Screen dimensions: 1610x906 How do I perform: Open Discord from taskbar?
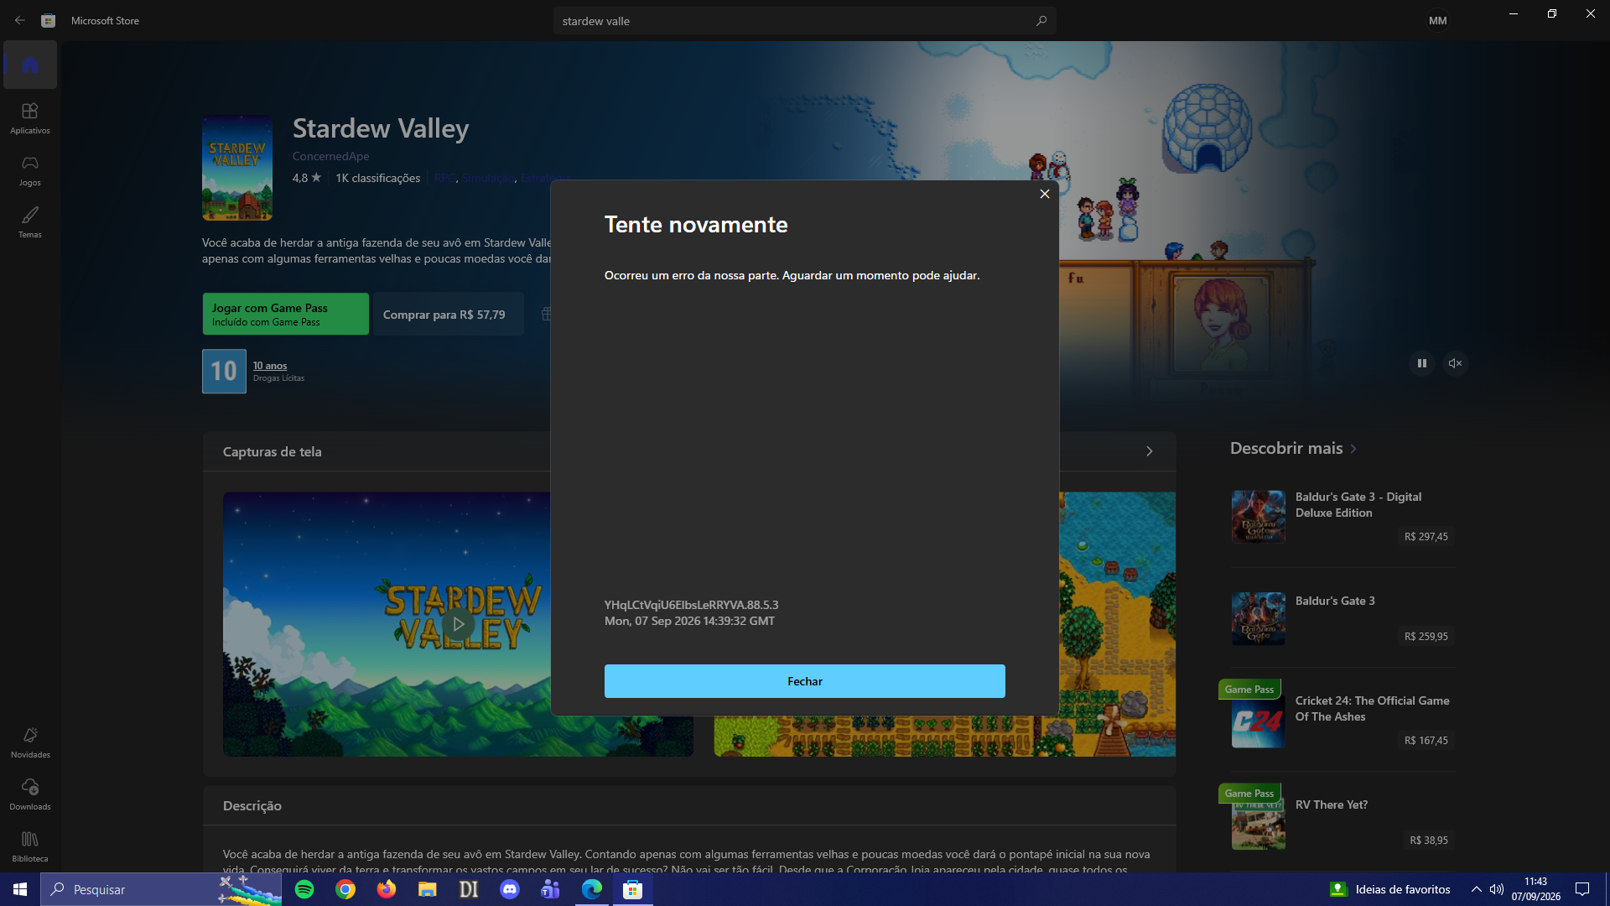tap(510, 889)
